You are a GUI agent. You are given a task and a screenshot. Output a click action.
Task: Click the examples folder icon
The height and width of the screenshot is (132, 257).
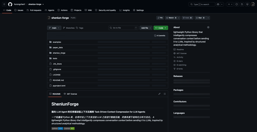(50, 42)
